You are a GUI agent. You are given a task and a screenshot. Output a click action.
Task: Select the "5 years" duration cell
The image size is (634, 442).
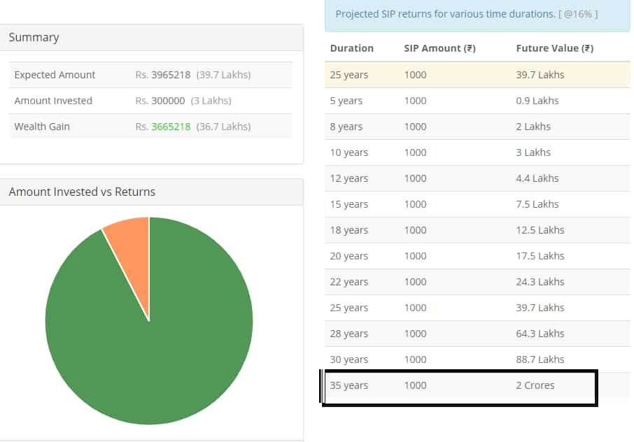tap(346, 101)
